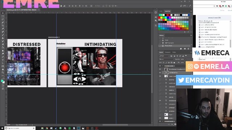Toggle visibility of MOODBOARDS 2 group
Screen dimensions: 232x130
click(x=160, y=121)
